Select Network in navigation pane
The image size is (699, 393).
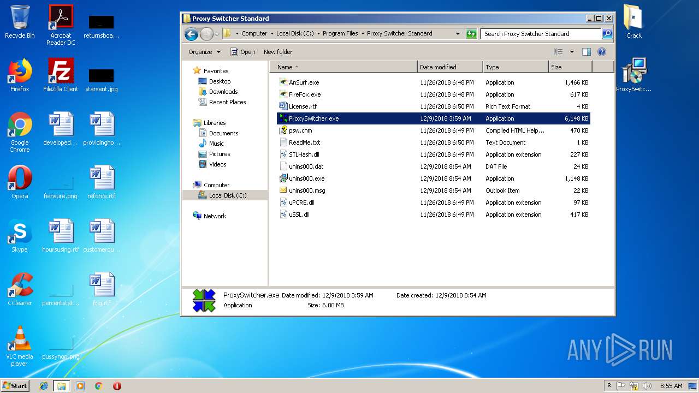point(215,216)
